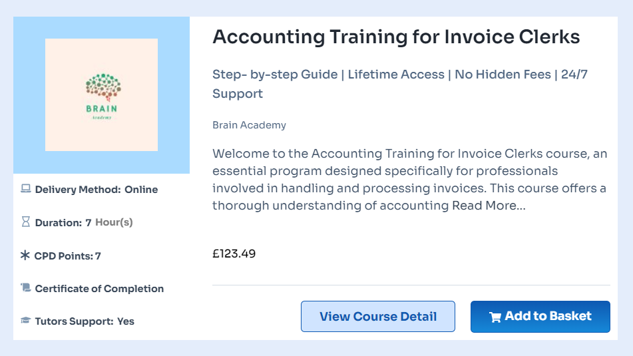Click the hourglass icon next to Duration

25,222
